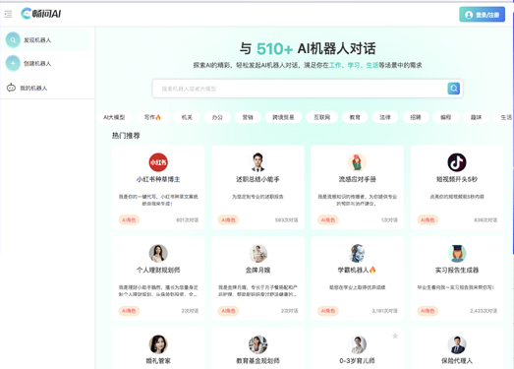514x369 pixels.
Task: Click AI角色 tag on 实习报告生成器 card
Action: [428, 311]
